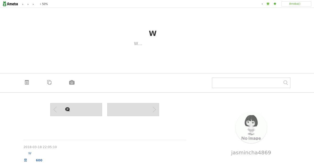Click the green crown ranking icon
Image resolution: width=314 pixels, height=164 pixels.
pyautogui.click(x=268, y=4)
